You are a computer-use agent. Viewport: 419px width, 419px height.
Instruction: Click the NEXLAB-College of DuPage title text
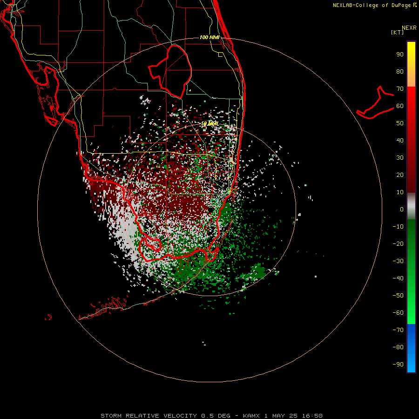point(375,5)
